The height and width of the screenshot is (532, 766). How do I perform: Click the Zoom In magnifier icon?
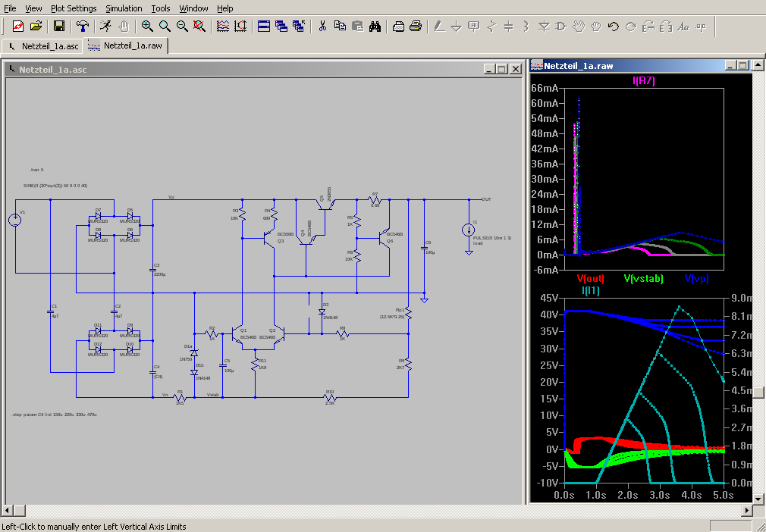coord(147,27)
